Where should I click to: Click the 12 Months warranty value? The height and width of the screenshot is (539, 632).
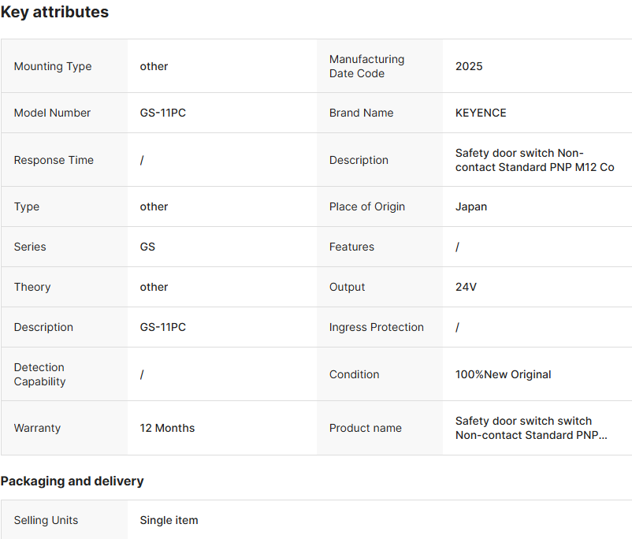pyautogui.click(x=167, y=428)
